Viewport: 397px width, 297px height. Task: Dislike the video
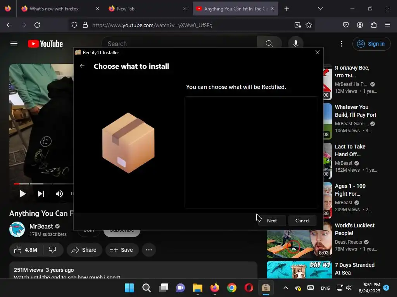coord(52,250)
